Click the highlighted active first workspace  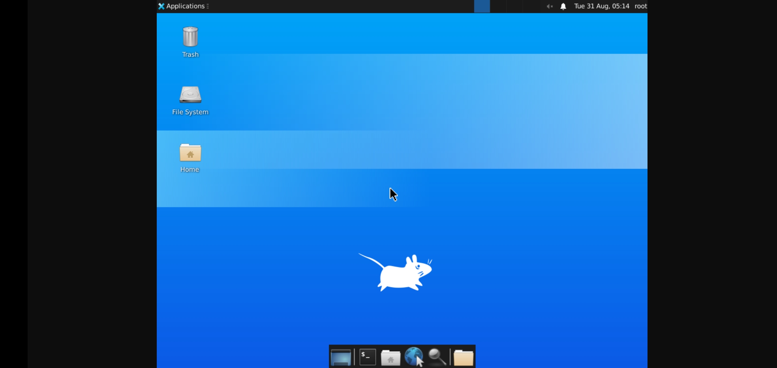[482, 6]
